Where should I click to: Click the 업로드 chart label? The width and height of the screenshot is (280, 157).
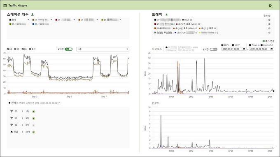pos(156,103)
